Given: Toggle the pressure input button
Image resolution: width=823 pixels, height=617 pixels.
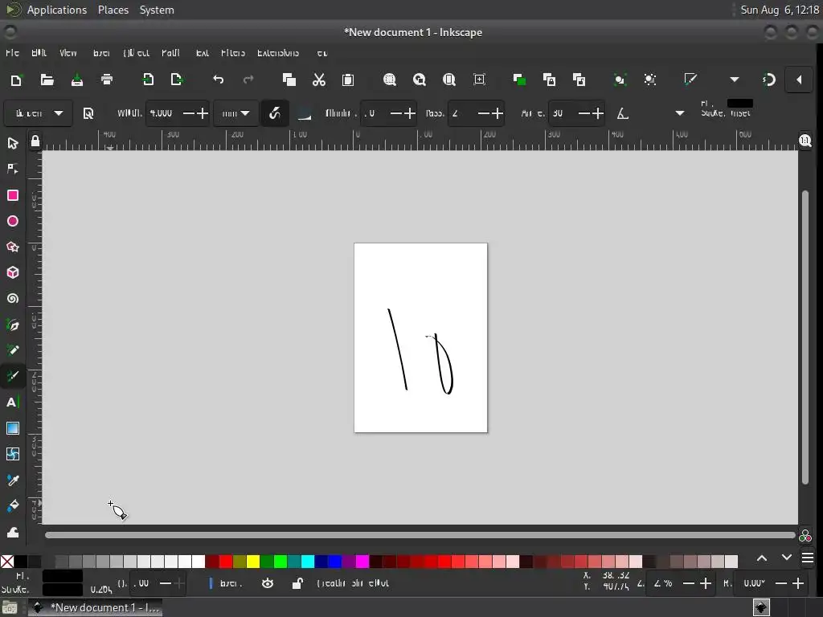Looking at the screenshot, I should click(275, 113).
